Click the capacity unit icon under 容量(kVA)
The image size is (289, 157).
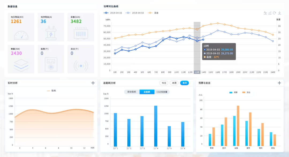coord(81,33)
